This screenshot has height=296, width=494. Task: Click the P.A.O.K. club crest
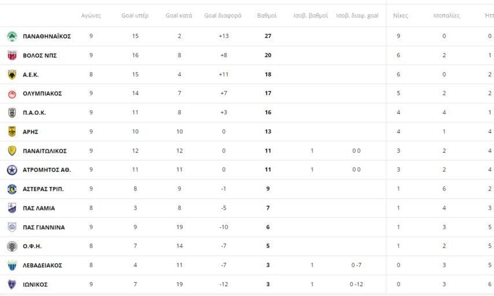tap(12, 113)
